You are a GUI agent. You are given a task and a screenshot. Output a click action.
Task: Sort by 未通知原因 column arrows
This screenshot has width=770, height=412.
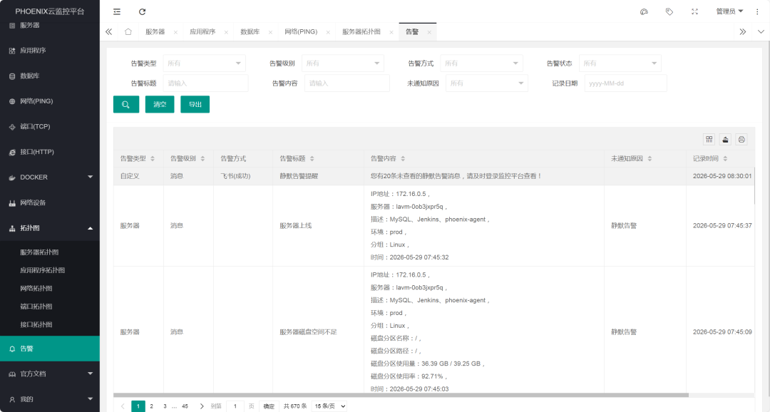[x=650, y=159]
